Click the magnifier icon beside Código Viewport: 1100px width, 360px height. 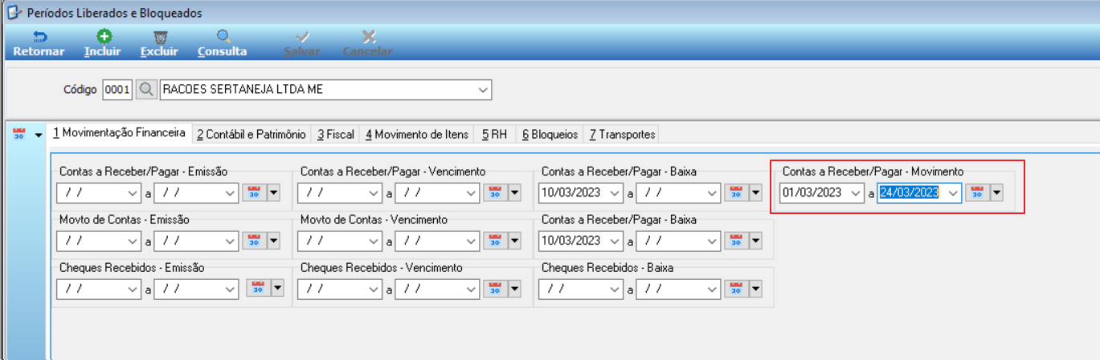click(x=145, y=90)
